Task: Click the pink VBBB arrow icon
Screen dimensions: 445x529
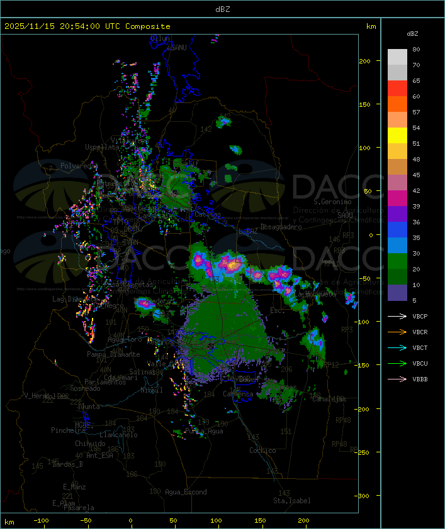Action: 397,379
